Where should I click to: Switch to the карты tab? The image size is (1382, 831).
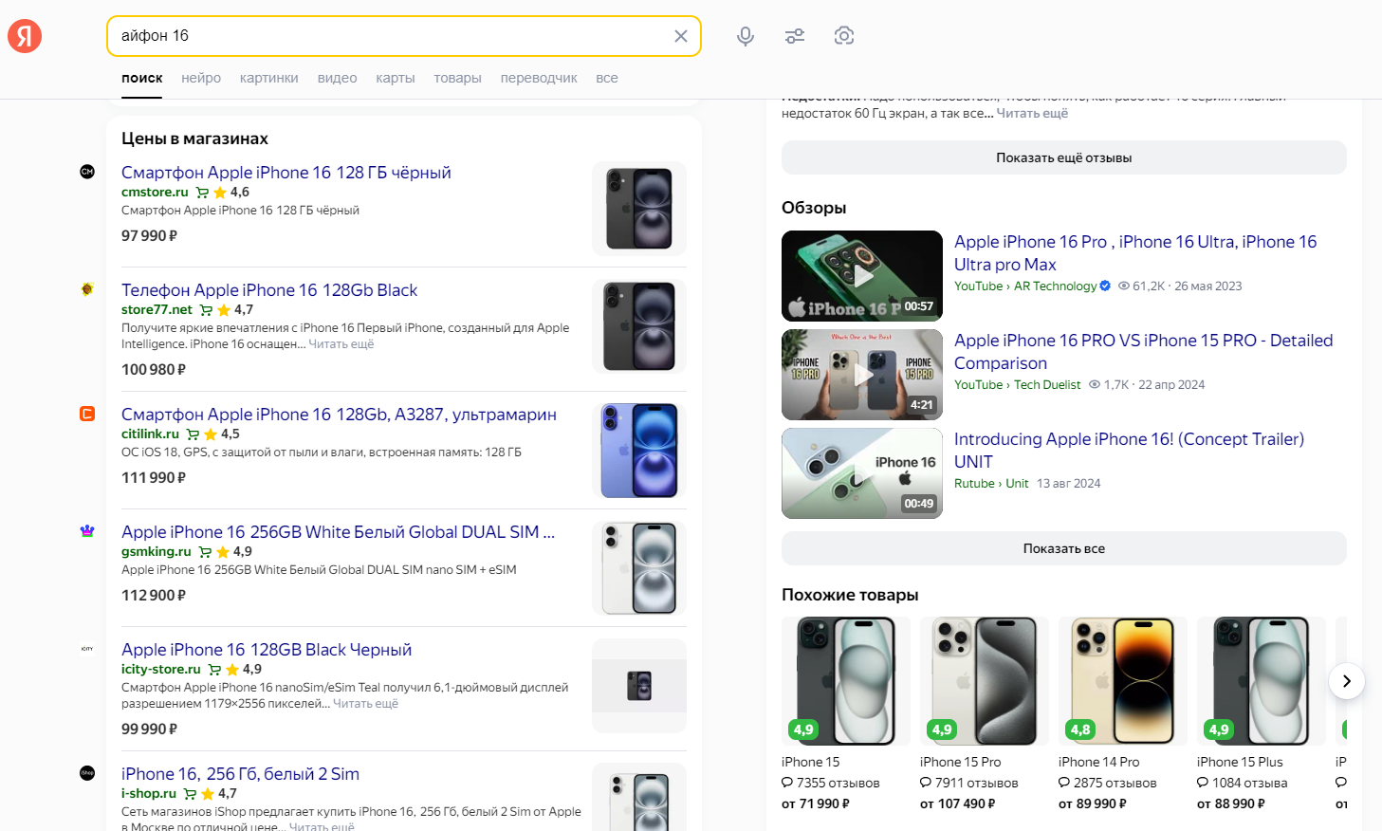click(396, 78)
